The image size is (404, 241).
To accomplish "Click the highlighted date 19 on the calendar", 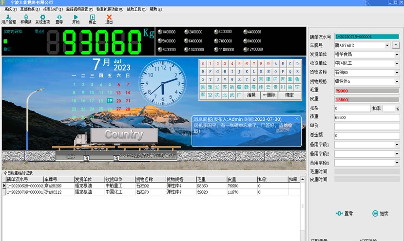I will click(x=110, y=101).
